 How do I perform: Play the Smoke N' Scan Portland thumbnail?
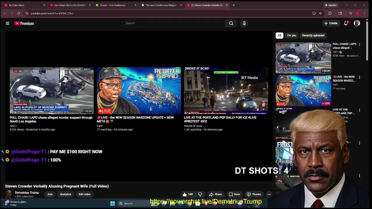click(x=226, y=91)
